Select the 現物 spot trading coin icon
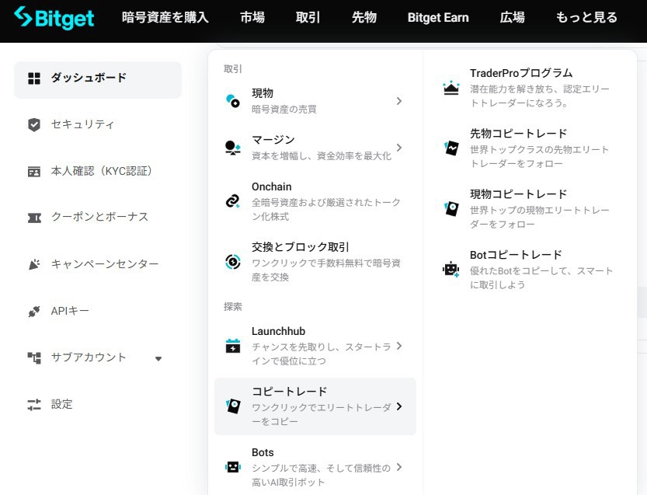This screenshot has height=495, width=647. point(231,99)
